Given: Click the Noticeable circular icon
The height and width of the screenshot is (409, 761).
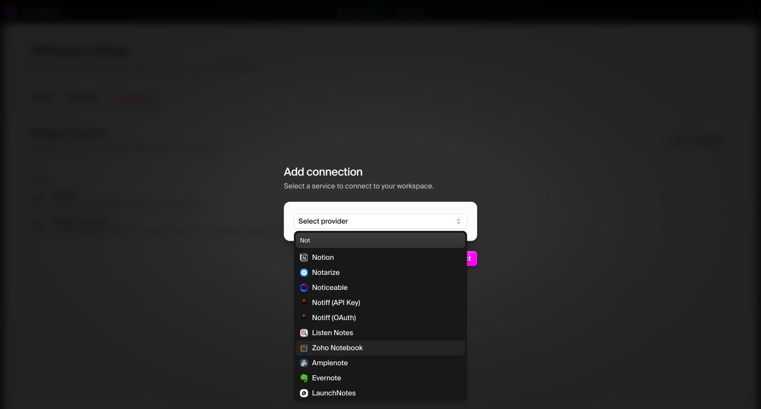Looking at the screenshot, I should [304, 288].
